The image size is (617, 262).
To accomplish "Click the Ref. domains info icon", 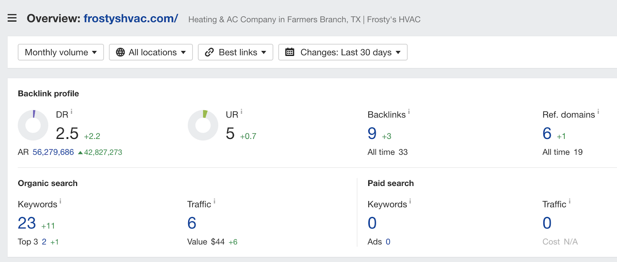I will click(x=598, y=112).
